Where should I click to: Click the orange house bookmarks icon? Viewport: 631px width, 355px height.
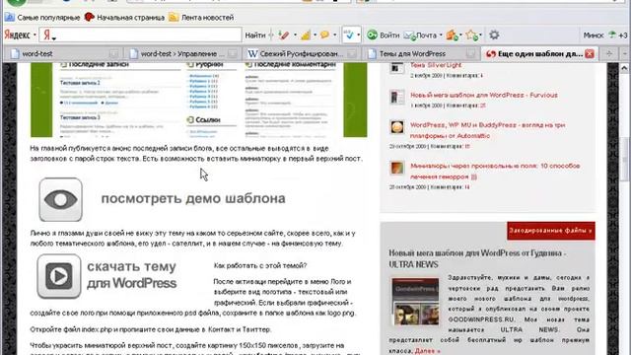[x=452, y=35]
